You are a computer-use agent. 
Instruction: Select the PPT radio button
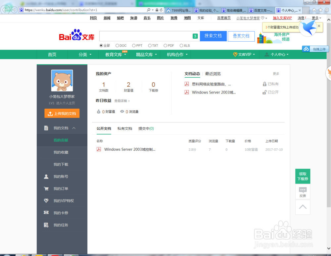click(134, 46)
